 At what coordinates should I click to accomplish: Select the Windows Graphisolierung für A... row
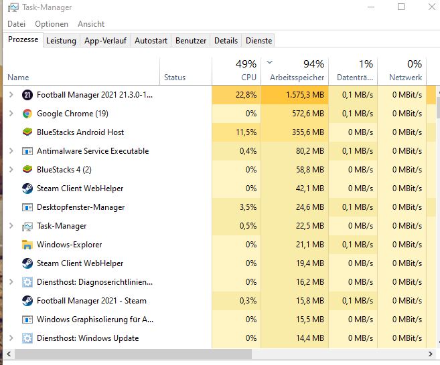coord(95,320)
